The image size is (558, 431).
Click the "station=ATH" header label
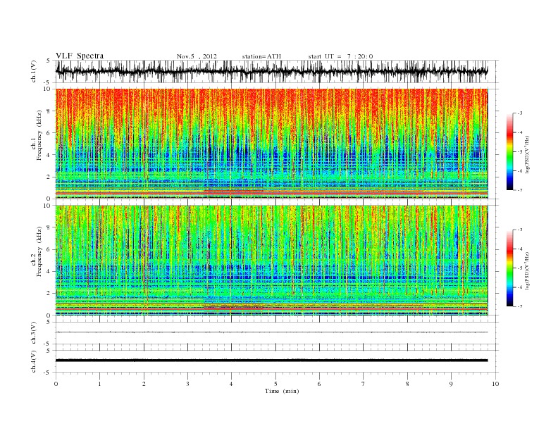click(x=261, y=56)
